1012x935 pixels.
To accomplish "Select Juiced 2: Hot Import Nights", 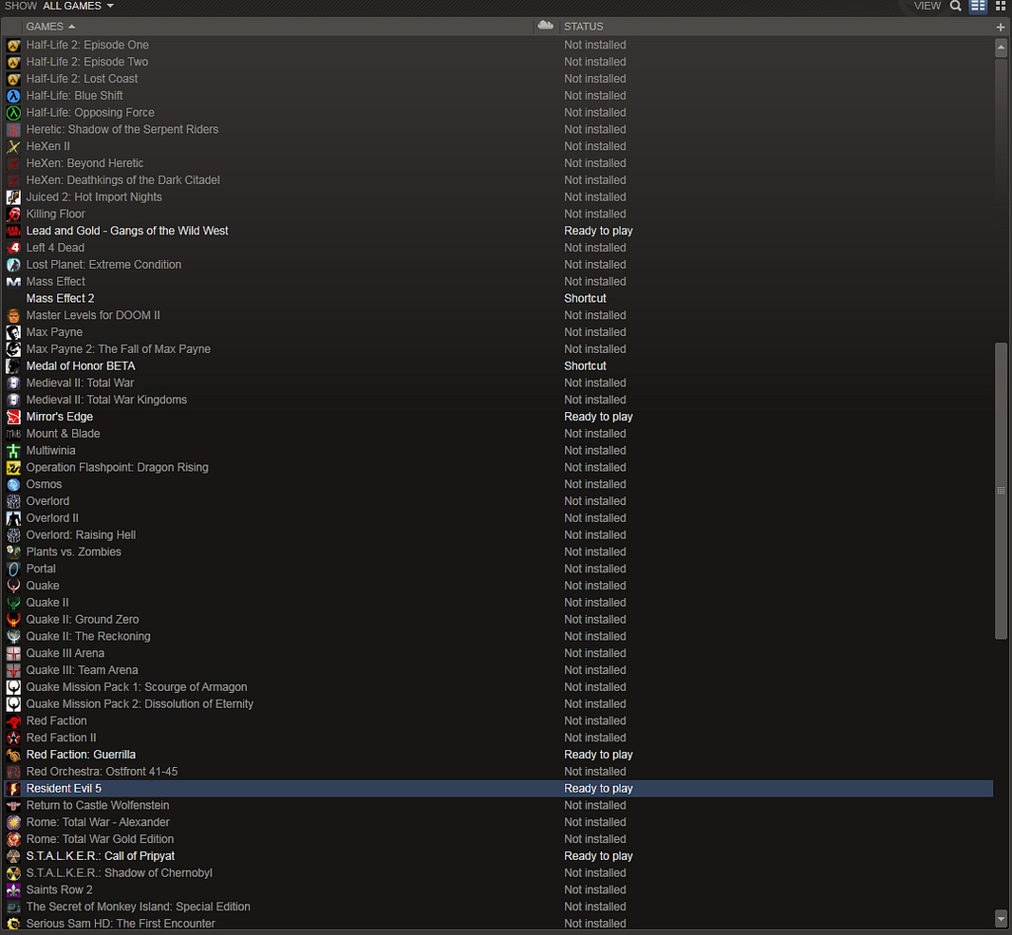I will coord(94,197).
